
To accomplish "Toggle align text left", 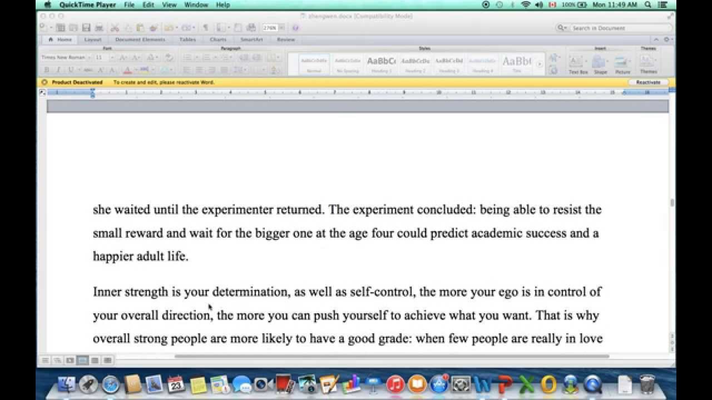I will pyautogui.click(x=187, y=70).
